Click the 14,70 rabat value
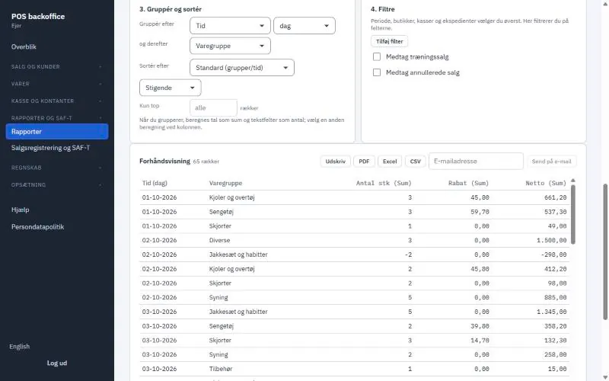Screen dimensions: 609x381 (x=480, y=340)
